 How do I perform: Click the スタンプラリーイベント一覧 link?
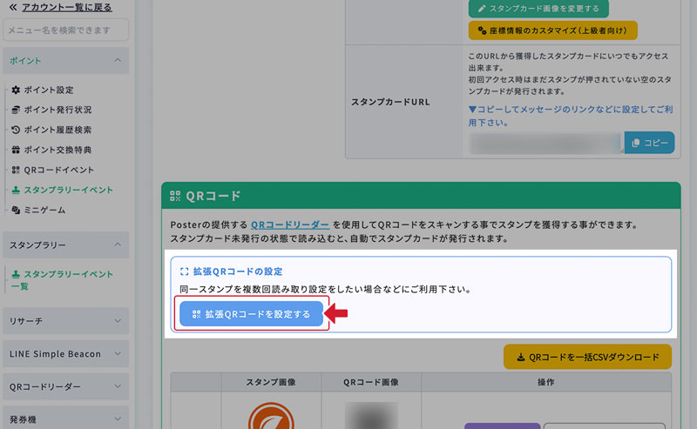pyautogui.click(x=66, y=280)
